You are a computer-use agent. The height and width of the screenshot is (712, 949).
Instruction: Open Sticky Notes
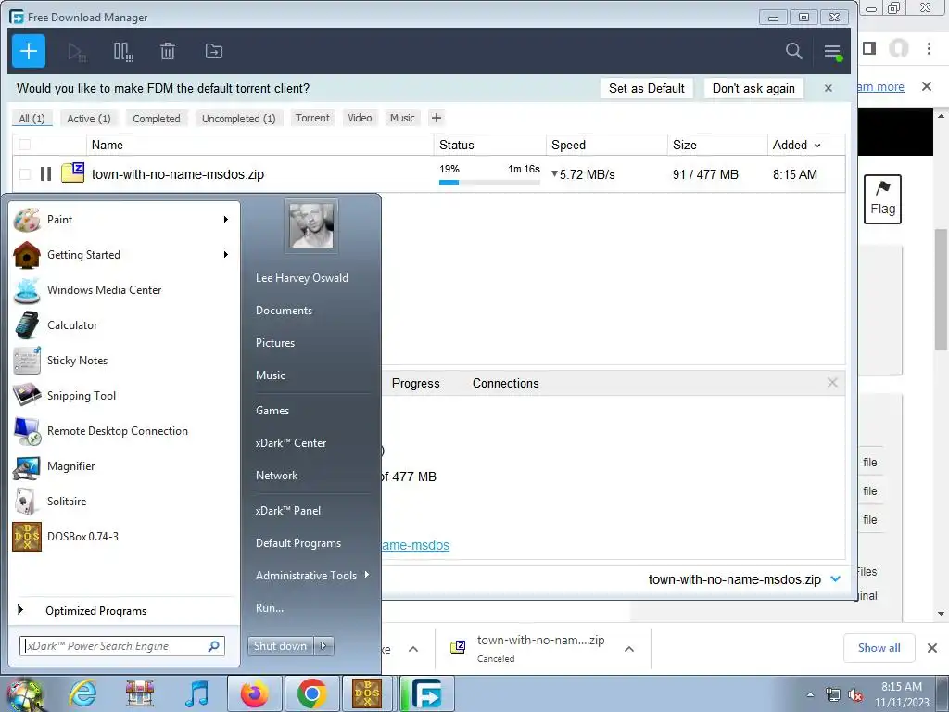124,361
